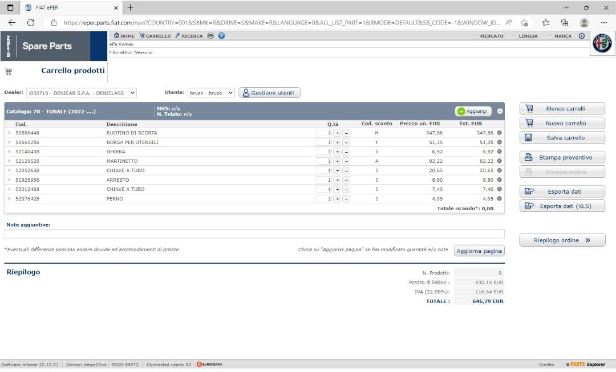Remove BORSA PER UTENSILI row from cart
The image size is (616, 372).
(499, 142)
